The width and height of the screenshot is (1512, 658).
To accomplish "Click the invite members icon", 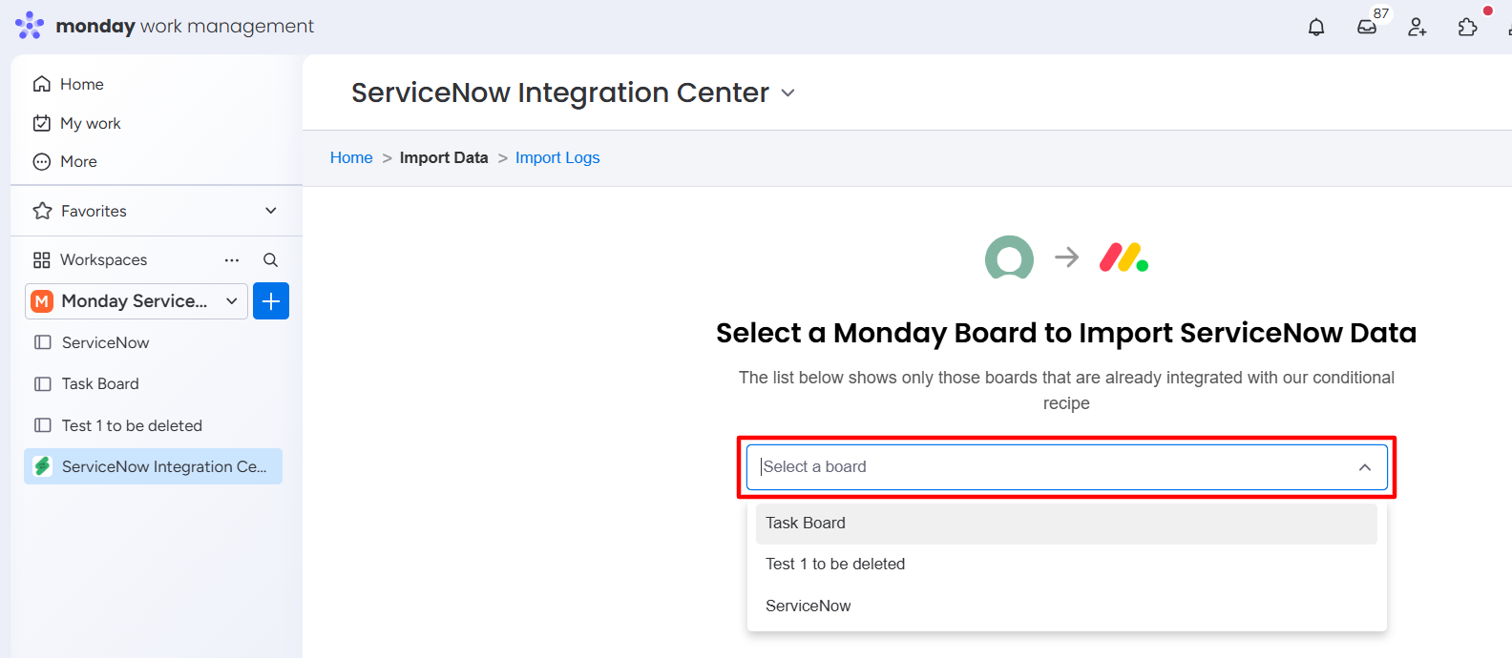I will click(1417, 27).
